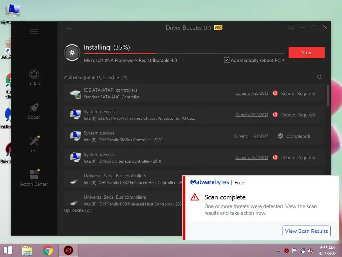342x257 pixels.
Task: Click Driver Booster system tray icon
Action: click(x=286, y=251)
